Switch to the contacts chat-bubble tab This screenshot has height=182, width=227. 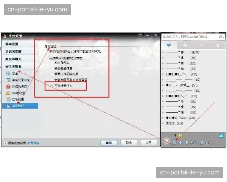point(169,45)
